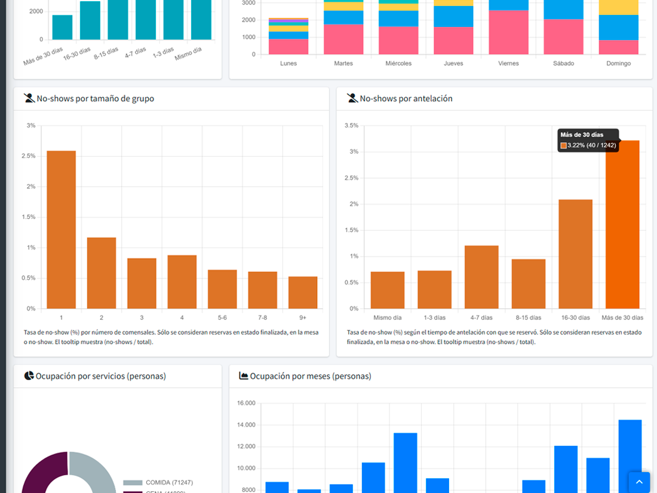Click 'Tasa de no-show (%) según el tiempo' description

[x=494, y=337]
